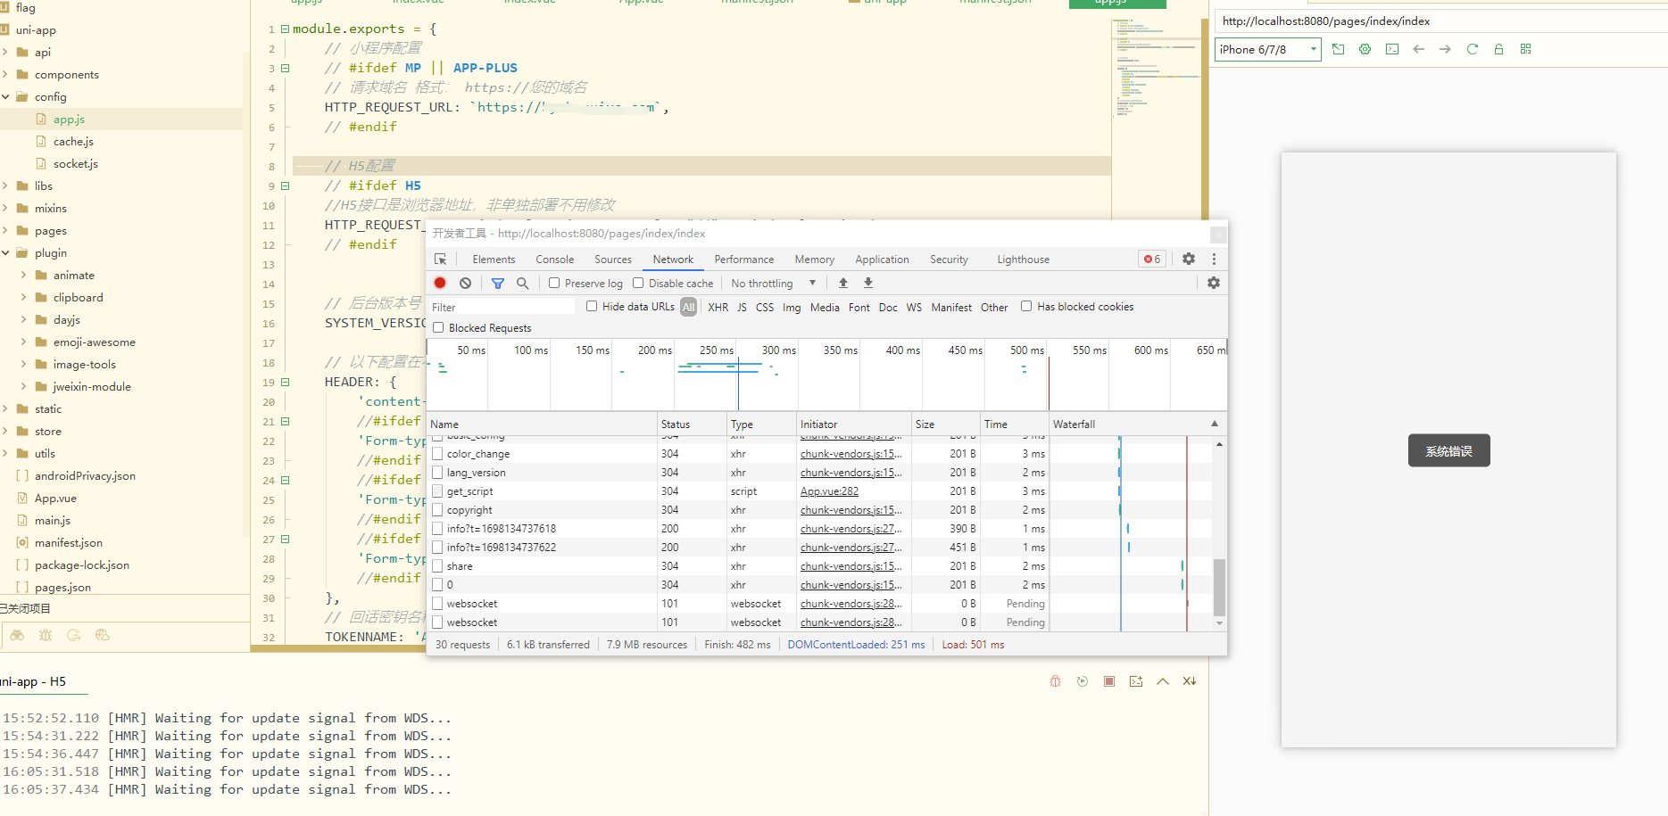Clear the network log
The height and width of the screenshot is (816, 1668).
pos(465,283)
